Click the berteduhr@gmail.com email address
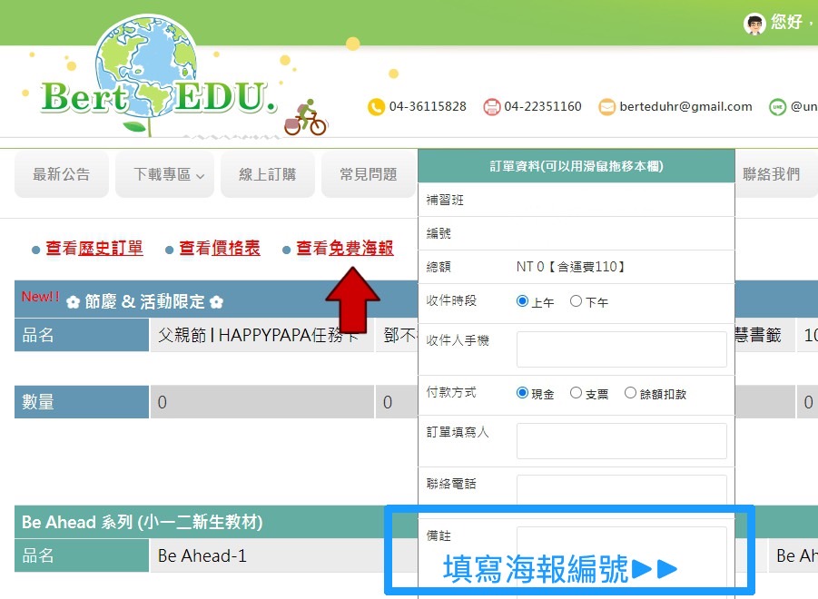This screenshot has height=599, width=818. pyautogui.click(x=686, y=107)
